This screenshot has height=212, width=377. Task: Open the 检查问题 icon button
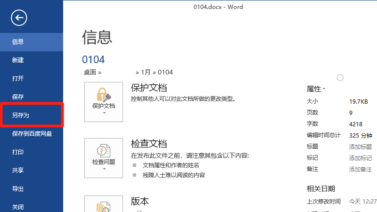103,157
